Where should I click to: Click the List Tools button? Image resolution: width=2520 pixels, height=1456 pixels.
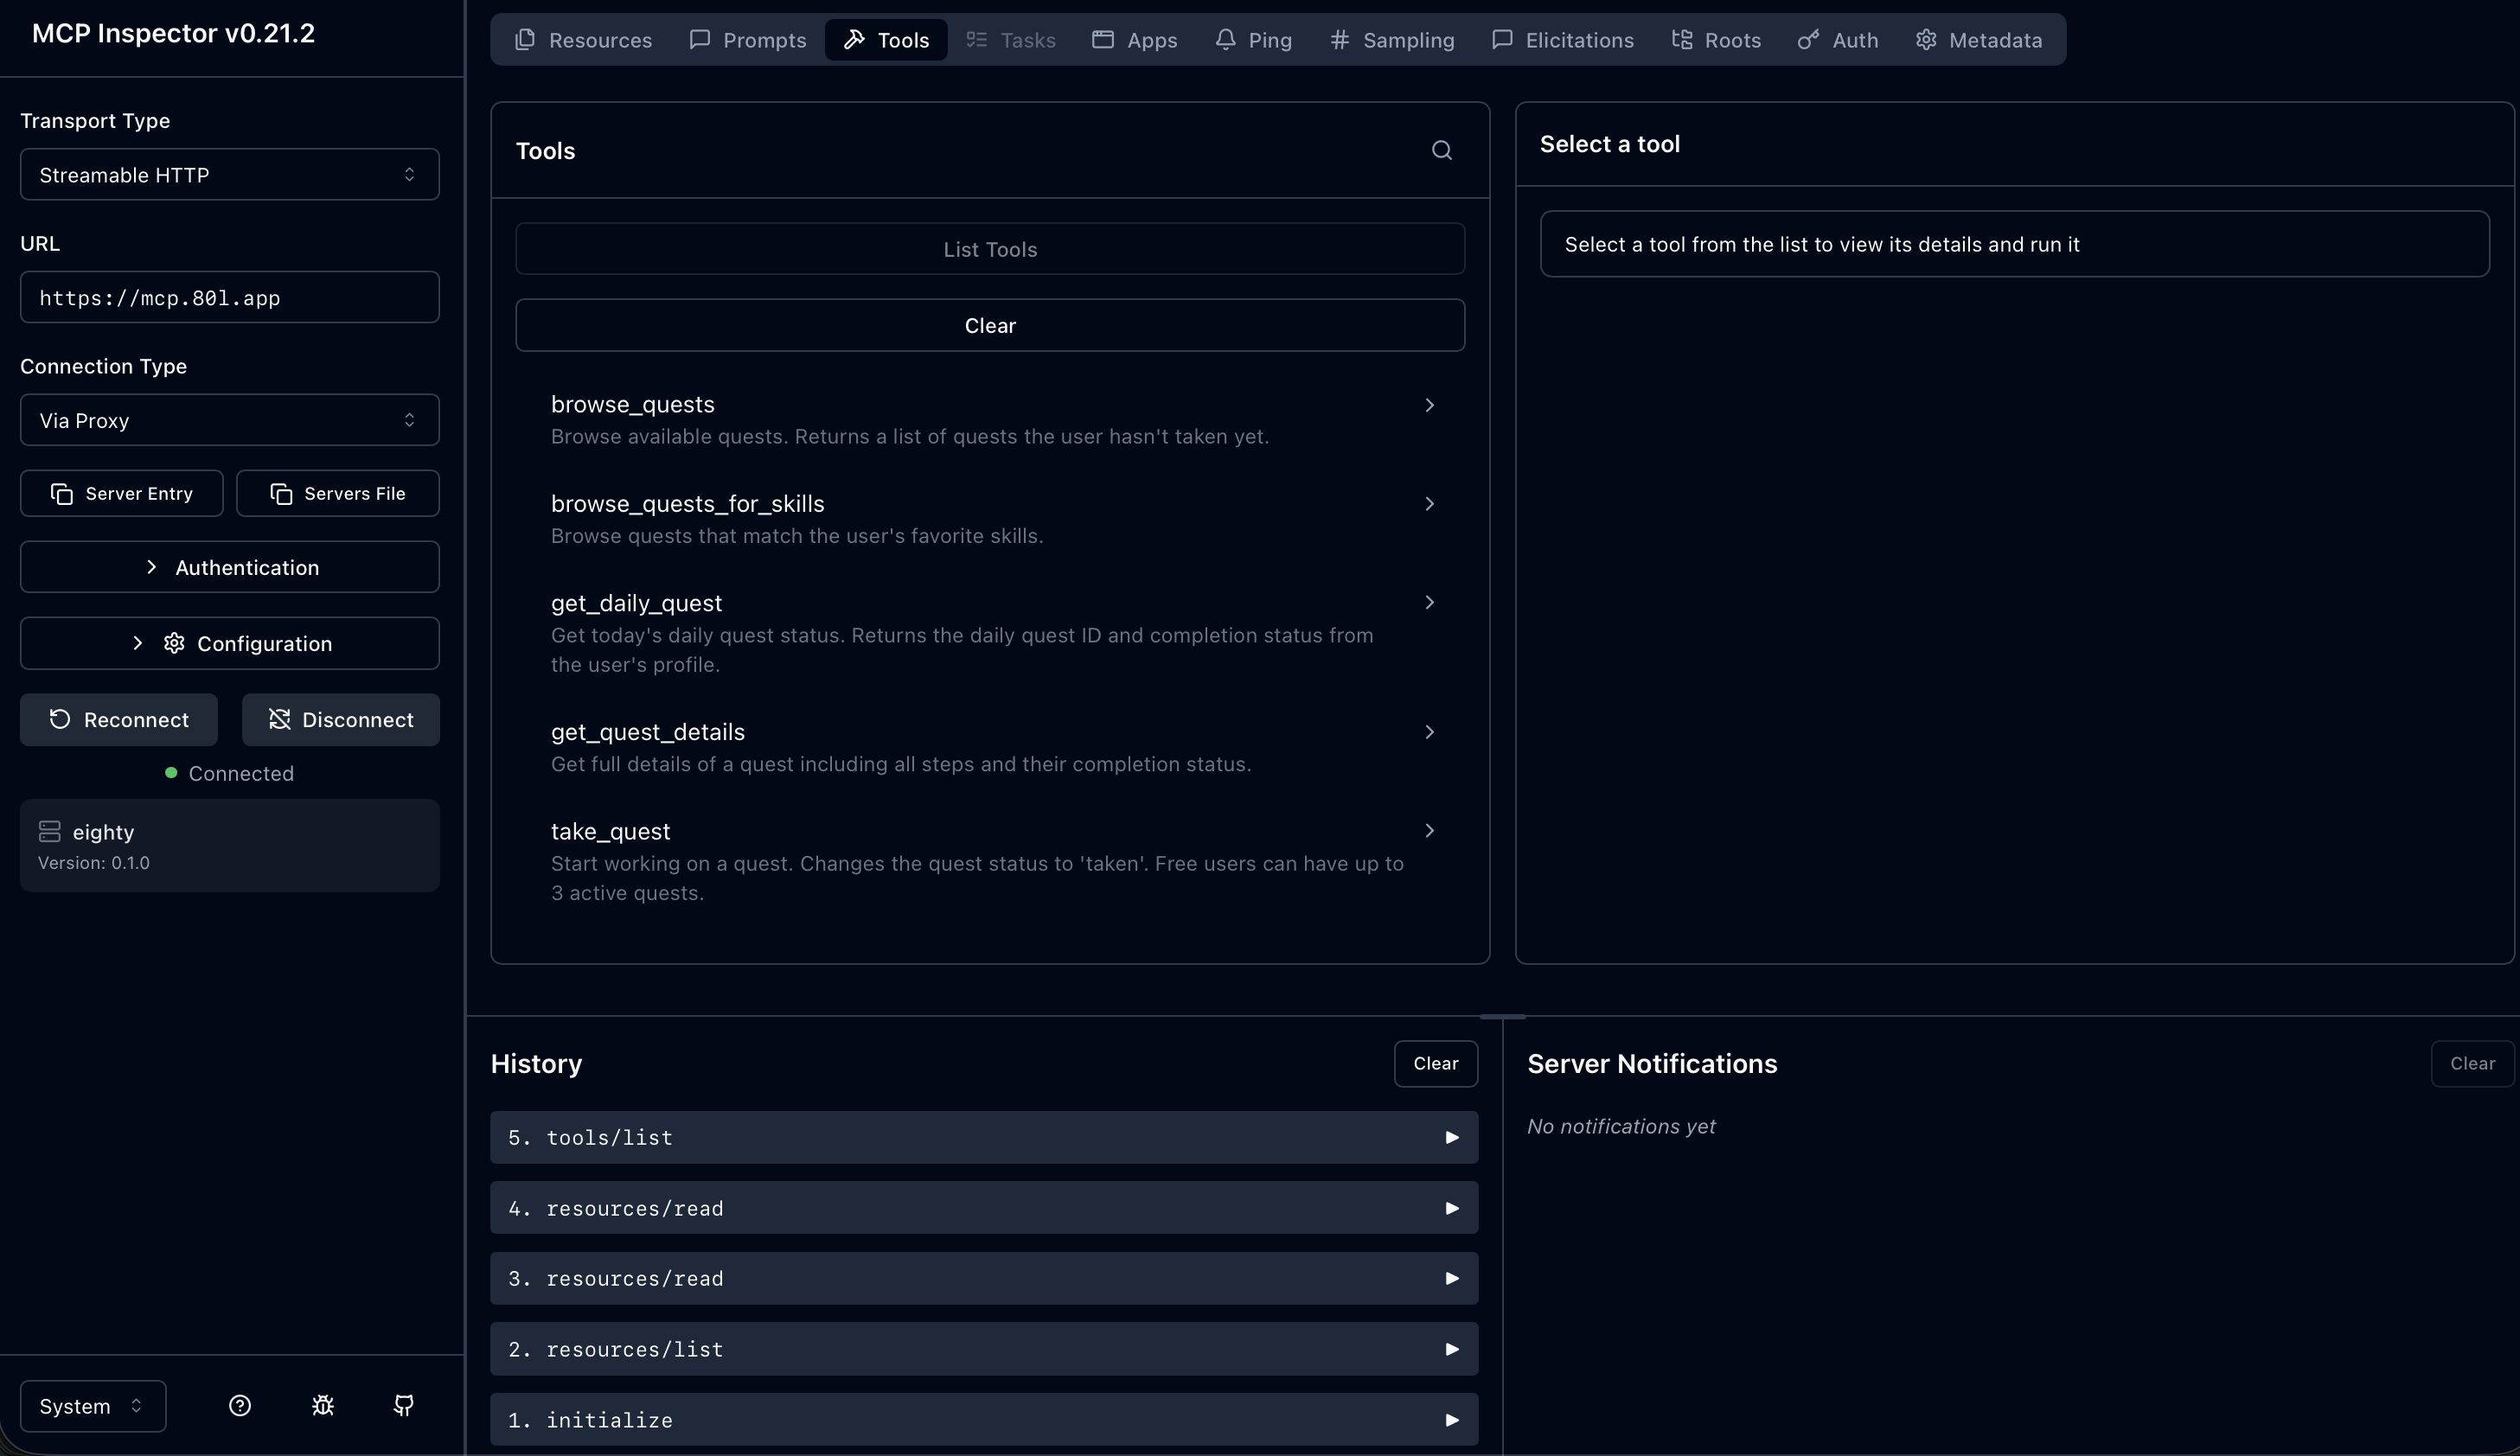click(990, 249)
